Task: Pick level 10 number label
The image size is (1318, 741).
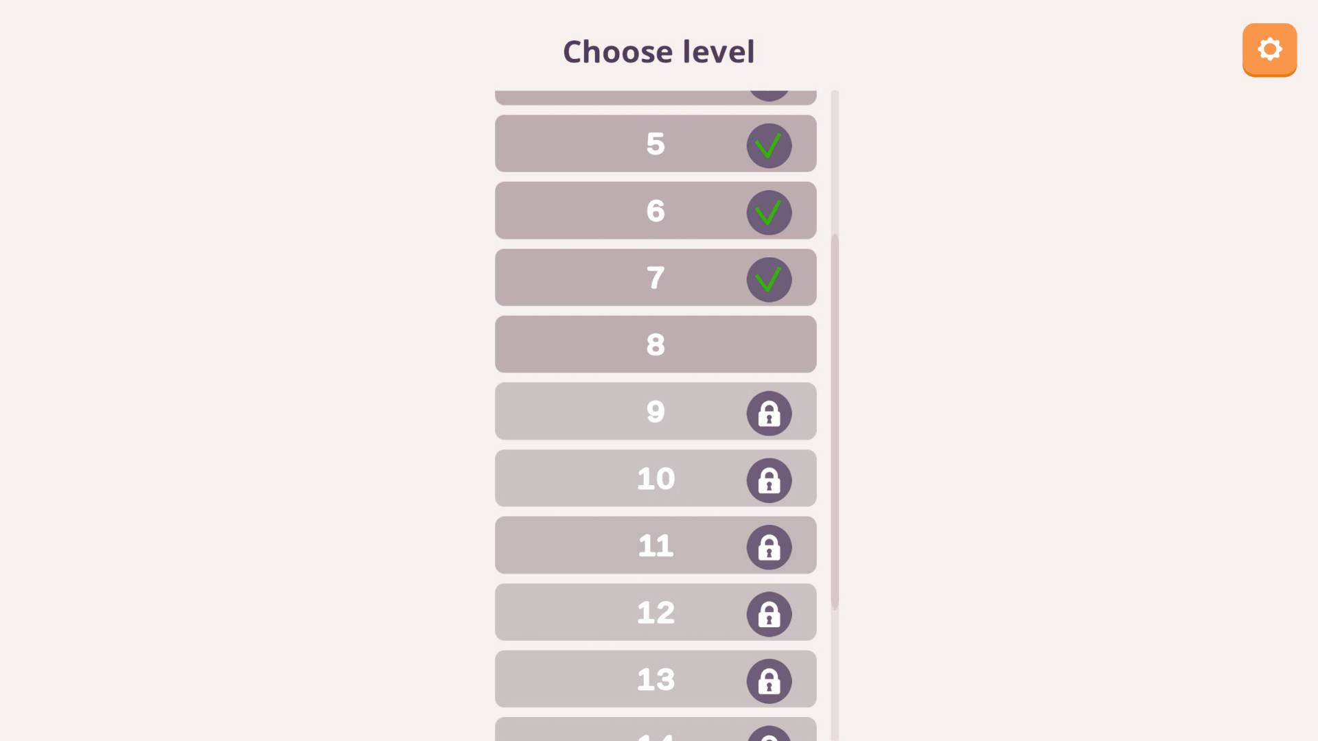Action: pyautogui.click(x=656, y=478)
